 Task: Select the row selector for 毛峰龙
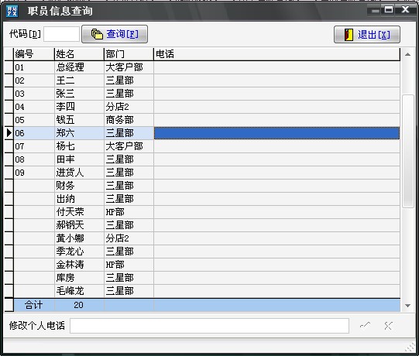click(9, 291)
